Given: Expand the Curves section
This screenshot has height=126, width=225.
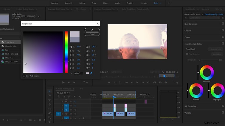Looking at the screenshot, I should point(187,37).
